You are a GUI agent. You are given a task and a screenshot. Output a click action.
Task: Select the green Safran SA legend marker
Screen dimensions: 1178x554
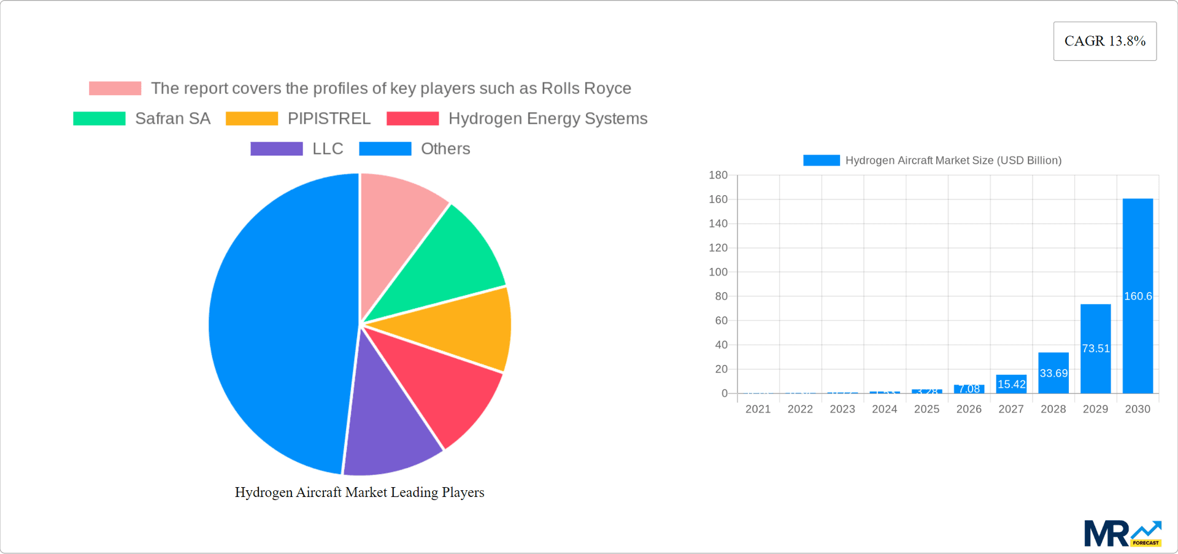pos(98,118)
